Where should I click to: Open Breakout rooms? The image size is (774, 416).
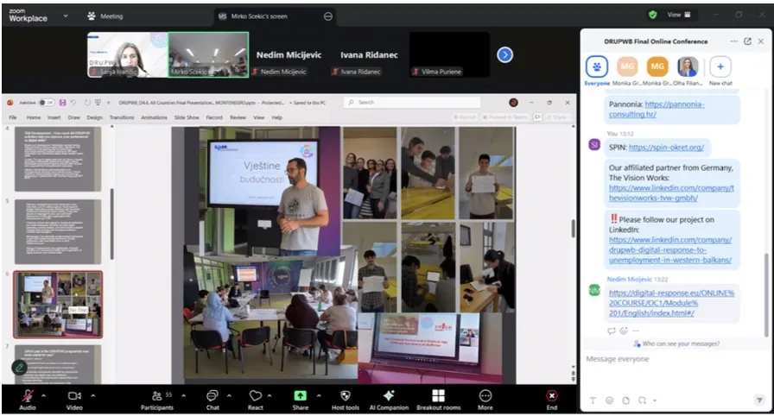[x=438, y=396]
